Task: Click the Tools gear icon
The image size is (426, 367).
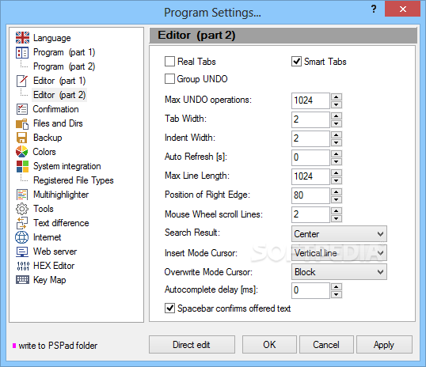Action: point(22,209)
